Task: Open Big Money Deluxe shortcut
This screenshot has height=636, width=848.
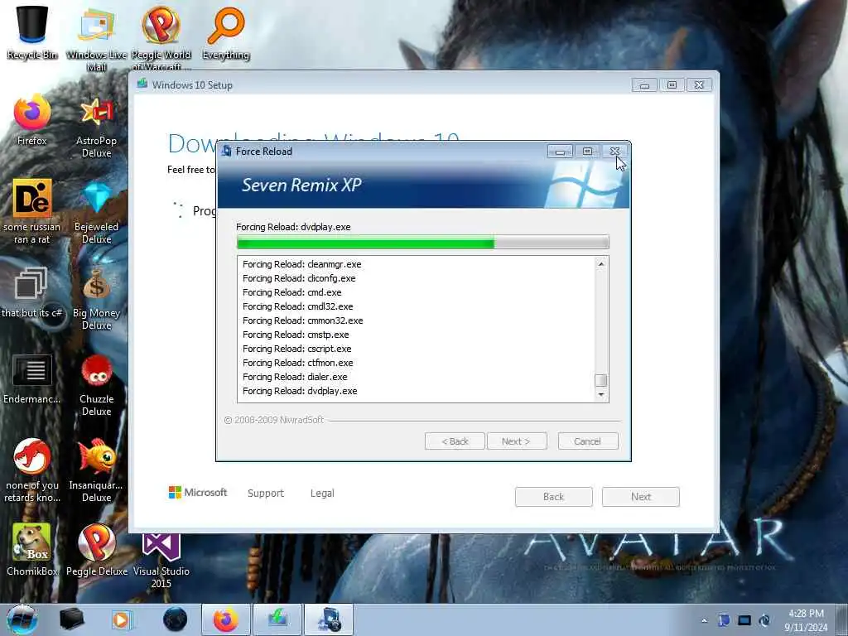Action: pos(96,298)
